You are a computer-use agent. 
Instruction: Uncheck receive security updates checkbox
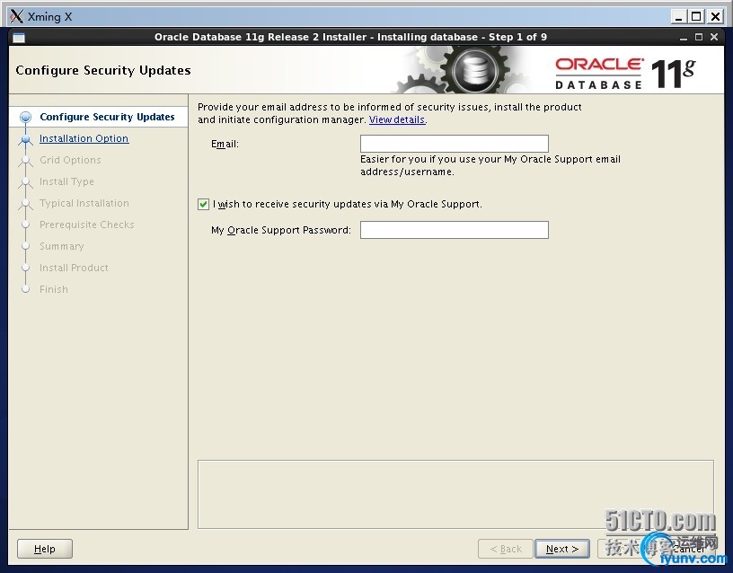(x=203, y=204)
